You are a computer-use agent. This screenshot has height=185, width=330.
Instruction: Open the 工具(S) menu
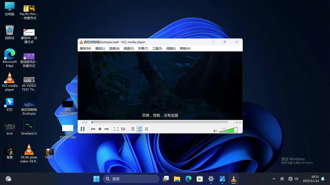pyautogui.click(x=157, y=49)
